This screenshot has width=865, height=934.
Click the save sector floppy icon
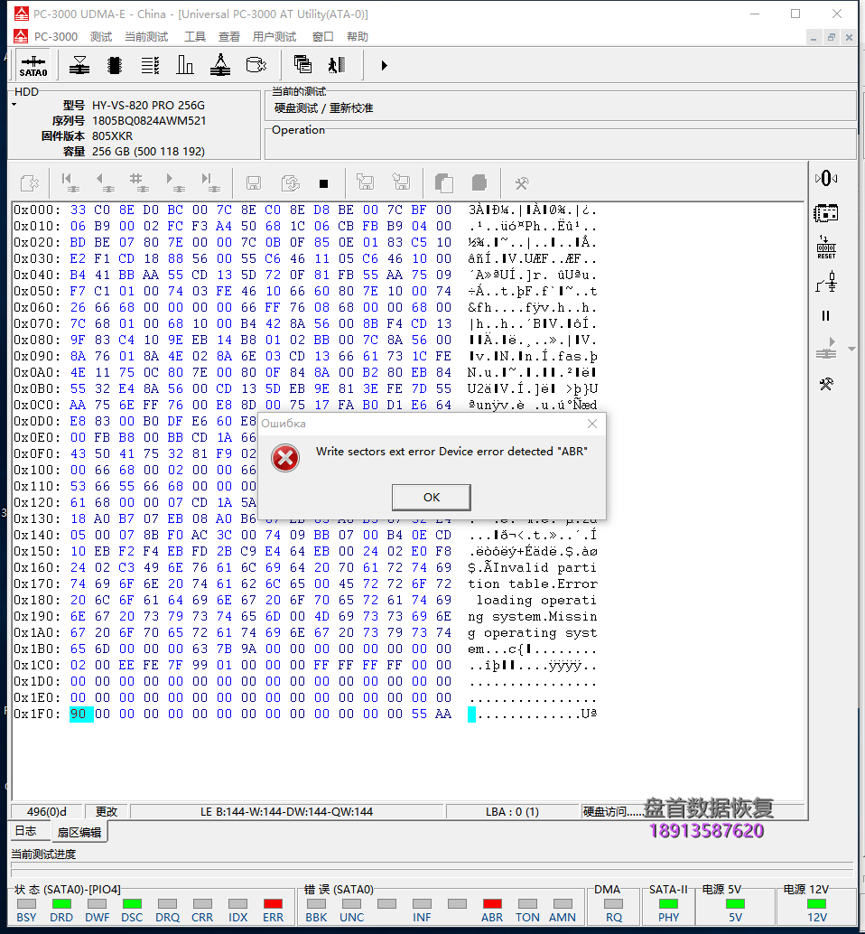254,182
